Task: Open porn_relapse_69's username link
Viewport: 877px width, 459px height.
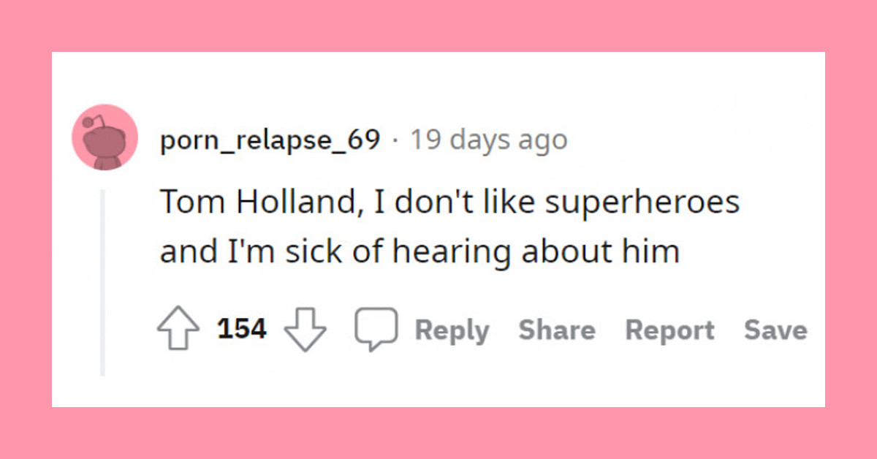Action: [x=270, y=140]
